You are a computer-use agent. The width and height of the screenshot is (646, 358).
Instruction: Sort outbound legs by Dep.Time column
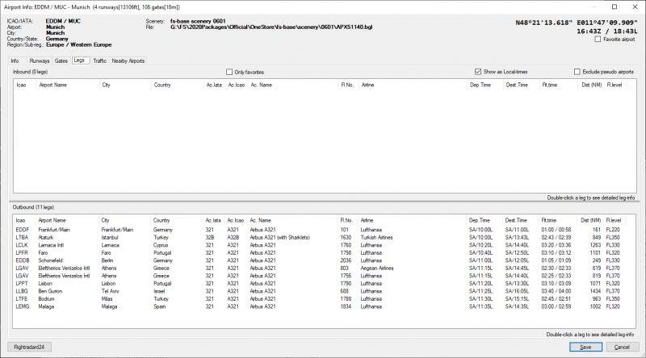click(x=479, y=220)
